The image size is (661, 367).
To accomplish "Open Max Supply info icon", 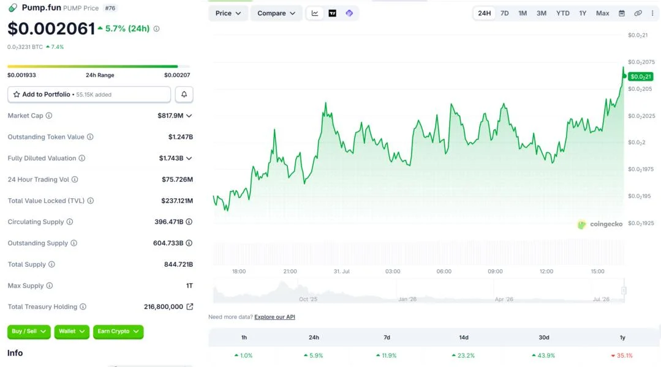I will 50,286.
